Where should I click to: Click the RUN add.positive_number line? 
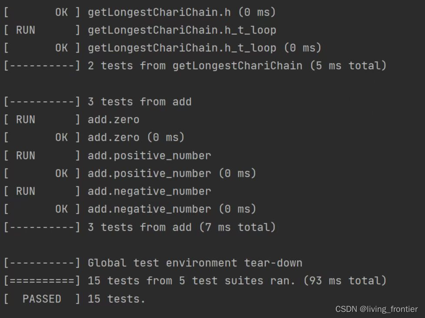[108, 156]
